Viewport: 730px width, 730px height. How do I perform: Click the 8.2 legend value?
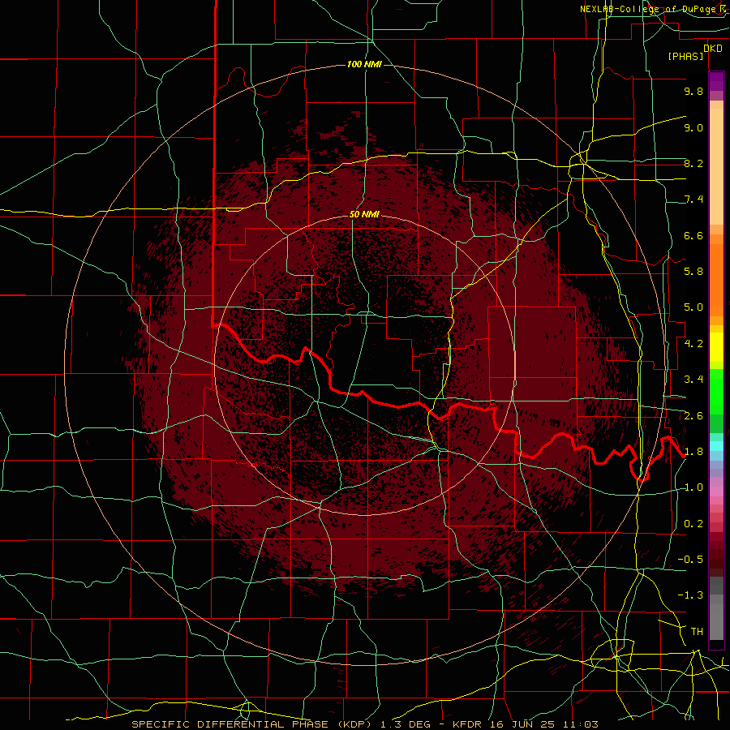pyautogui.click(x=693, y=163)
